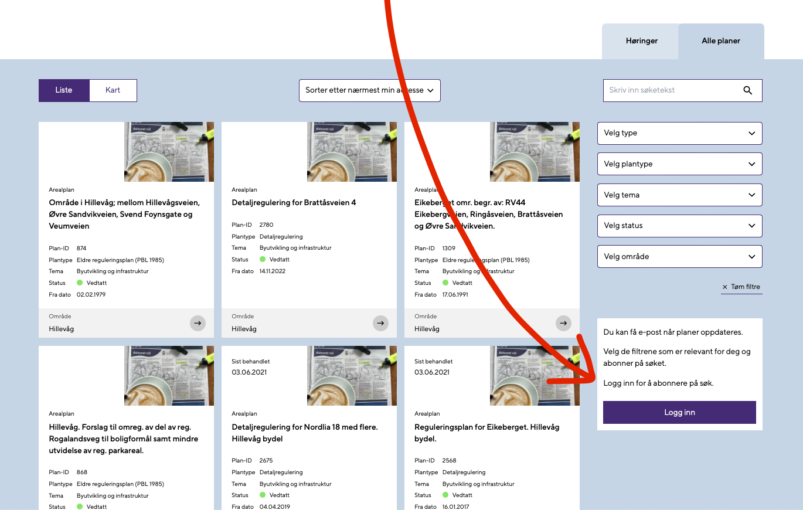Expand the Velg plantype filter
This screenshot has width=803, height=510.
tap(679, 164)
